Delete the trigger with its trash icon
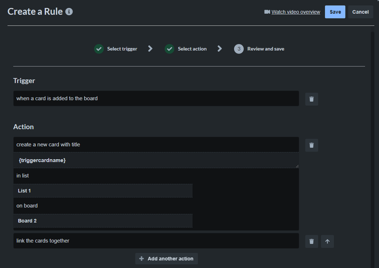Viewport: 379px width, 268px height. pyautogui.click(x=311, y=99)
